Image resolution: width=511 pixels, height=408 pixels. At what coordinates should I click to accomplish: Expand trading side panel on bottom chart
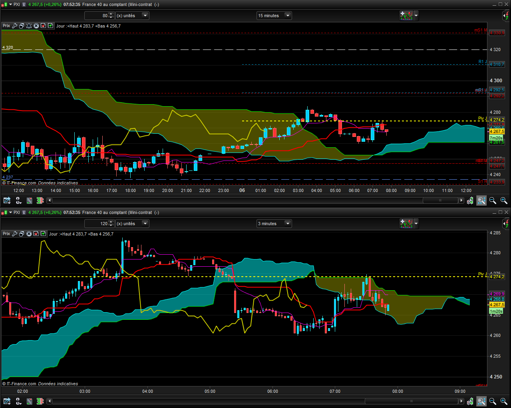pyautogui.click(x=505, y=224)
